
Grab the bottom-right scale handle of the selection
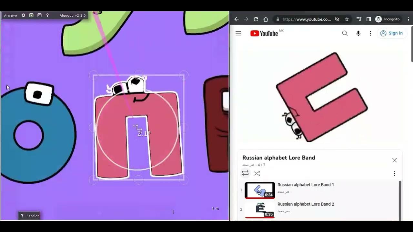[x=184, y=180]
